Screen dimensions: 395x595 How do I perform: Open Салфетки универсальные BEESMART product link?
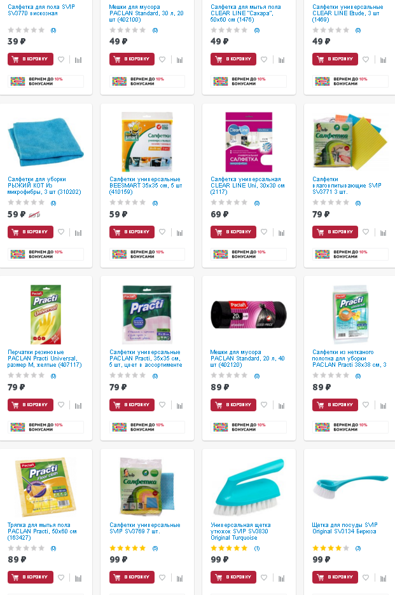(146, 186)
